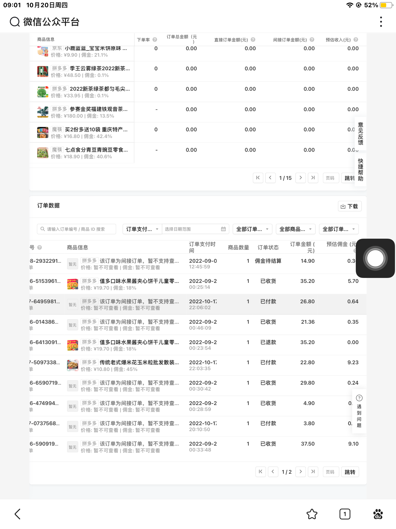This screenshot has width=396, height=529.
Task: Open the 意见反馈 side tab
Action: (x=360, y=134)
